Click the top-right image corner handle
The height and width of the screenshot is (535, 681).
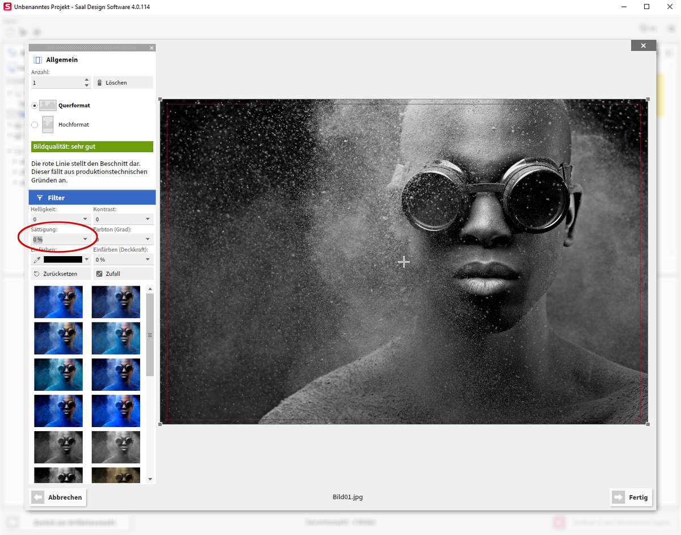pyautogui.click(x=648, y=99)
